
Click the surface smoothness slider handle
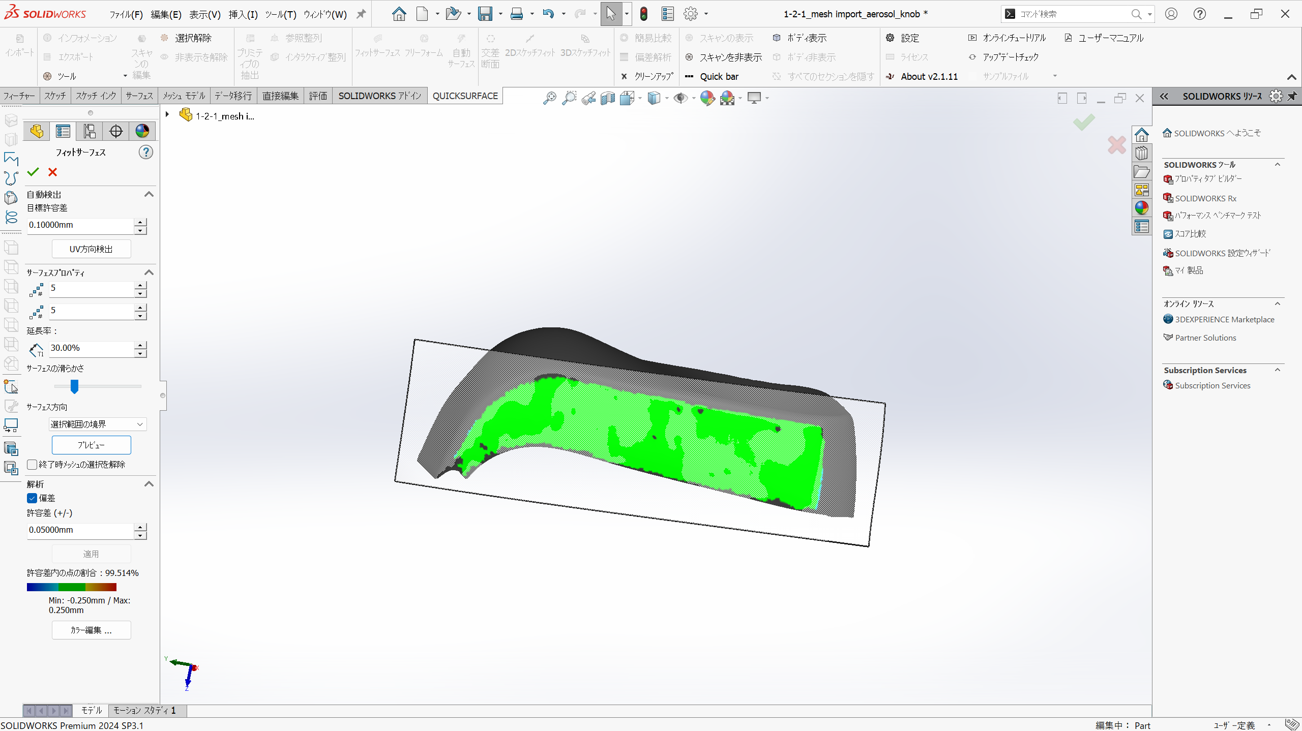tap(74, 387)
